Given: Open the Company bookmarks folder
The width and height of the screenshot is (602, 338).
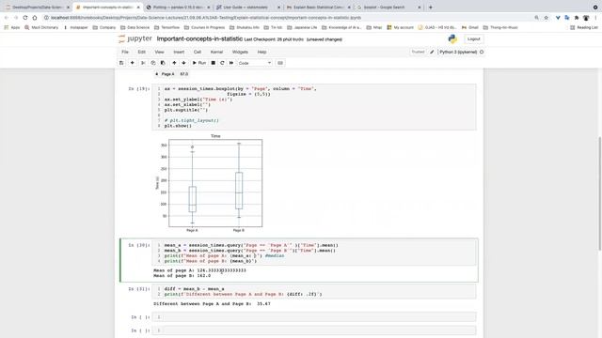Looking at the screenshot, I should tap(104, 27).
